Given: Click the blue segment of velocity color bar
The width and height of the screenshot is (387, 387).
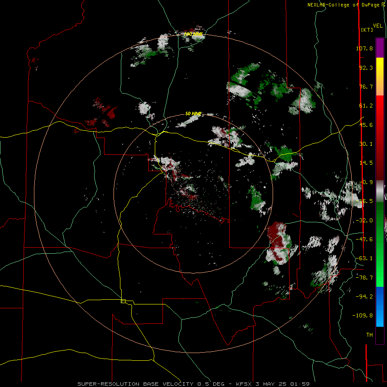Looking at the screenshot, I should click(x=380, y=307).
